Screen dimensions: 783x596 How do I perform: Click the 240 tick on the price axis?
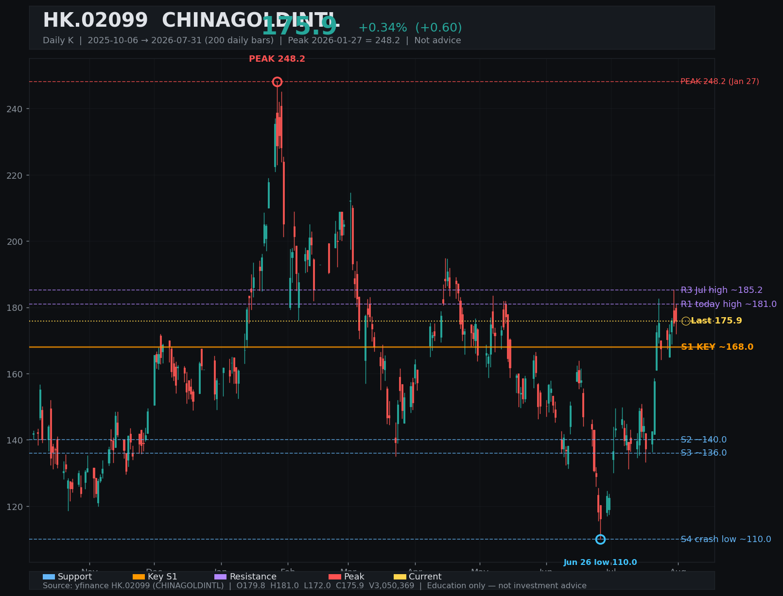tap(15, 109)
